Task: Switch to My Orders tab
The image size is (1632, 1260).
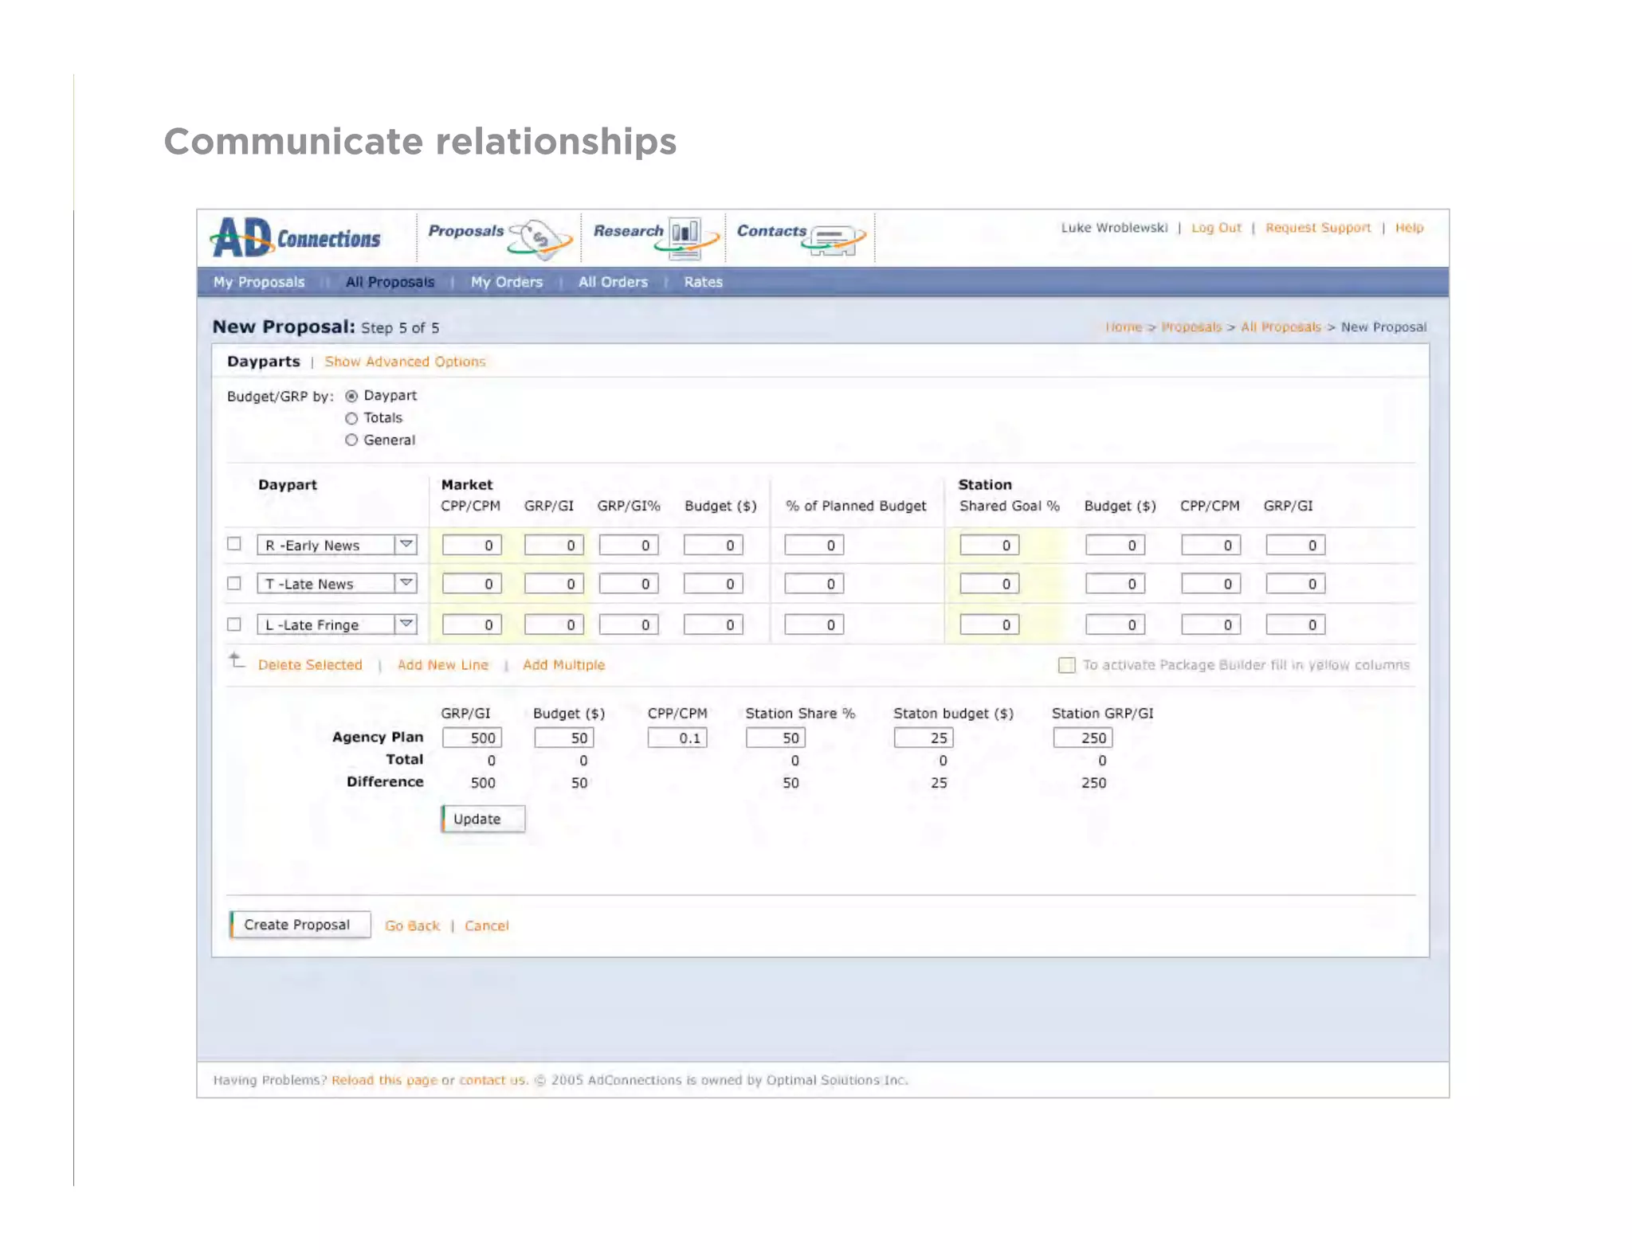Action: (x=506, y=282)
